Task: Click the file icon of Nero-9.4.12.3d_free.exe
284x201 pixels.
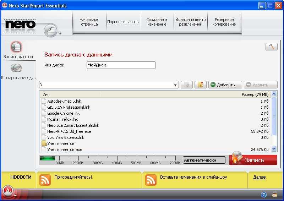Action: coord(44,131)
